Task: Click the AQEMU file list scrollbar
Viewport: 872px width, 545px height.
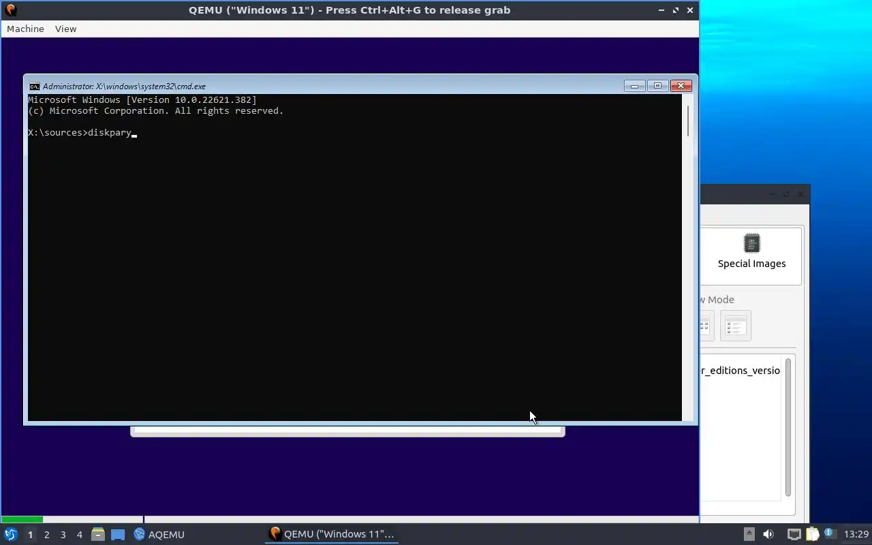Action: point(788,427)
